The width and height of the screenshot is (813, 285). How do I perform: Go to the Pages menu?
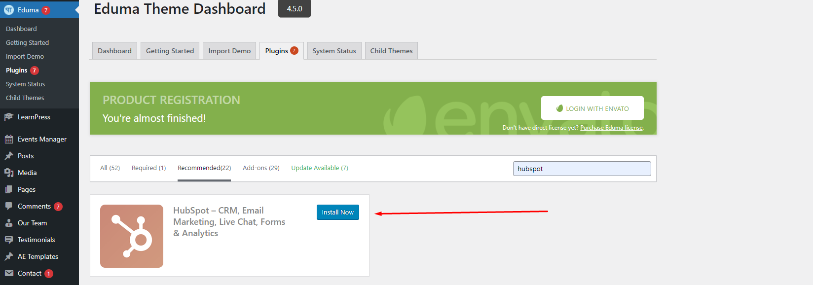(27, 189)
